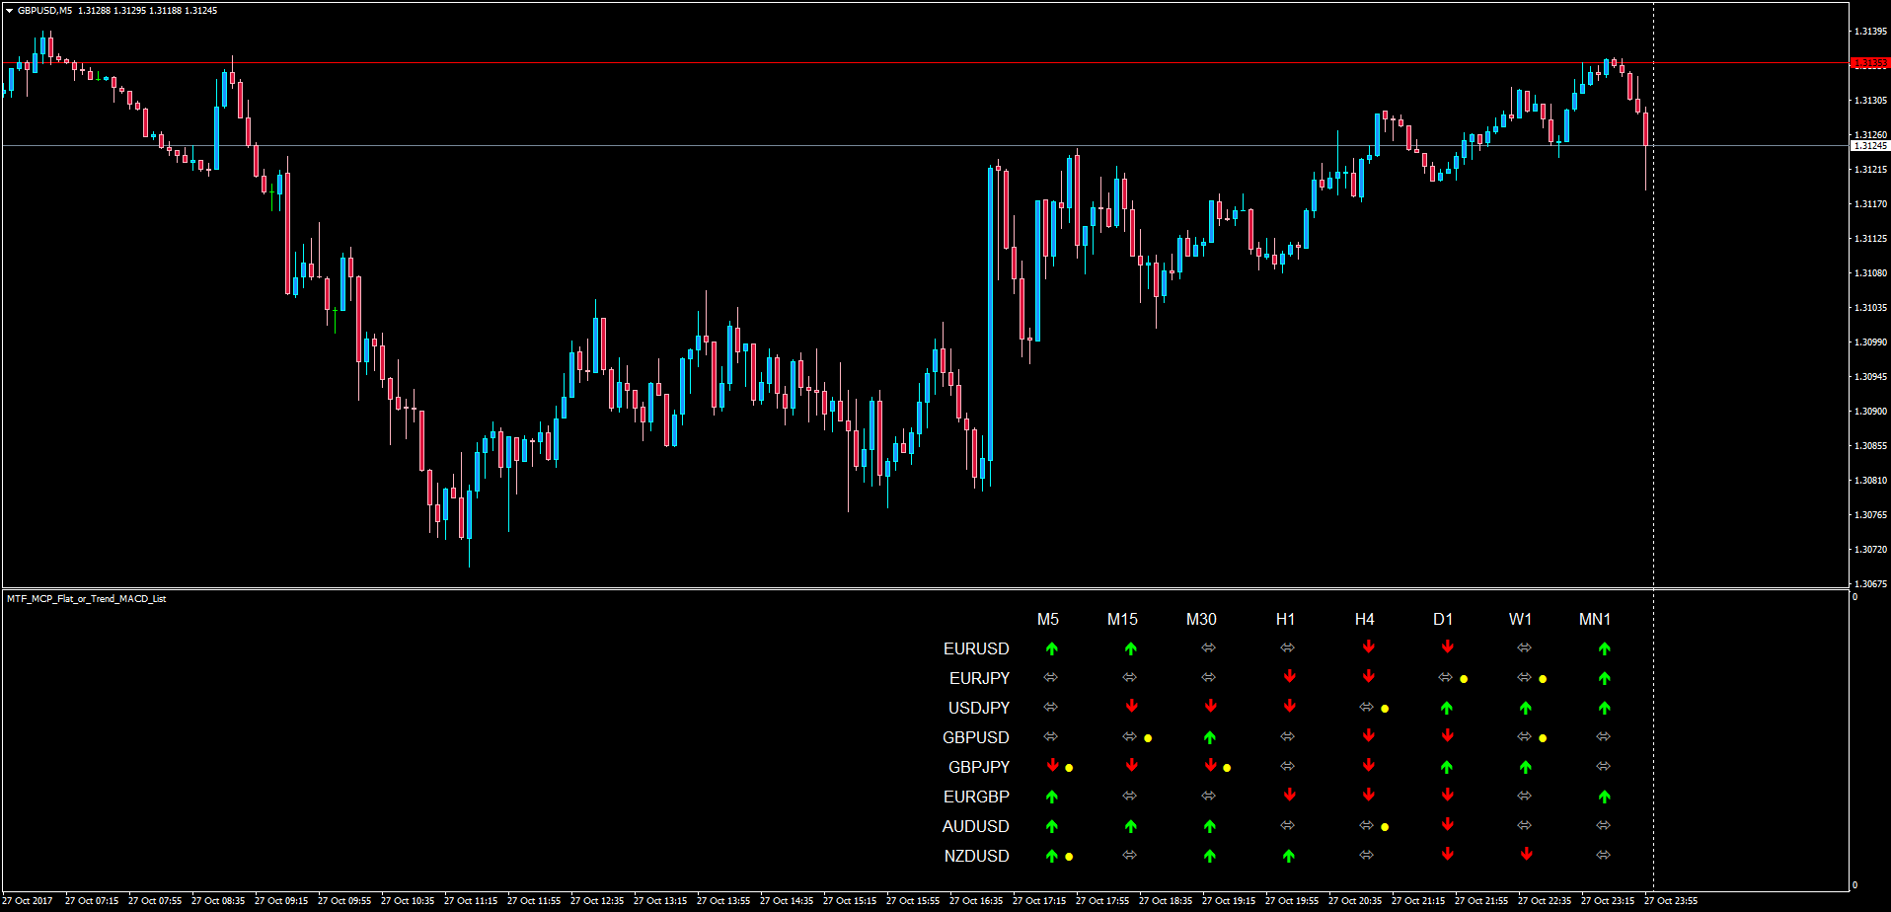Click the 27 Oct 11:15 time label
Image resolution: width=1891 pixels, height=912 pixels.
(471, 901)
